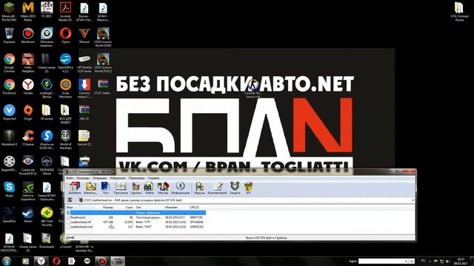The width and height of the screenshot is (474, 266).
Task: Sort files by the Тип column header
Action: (x=150, y=208)
